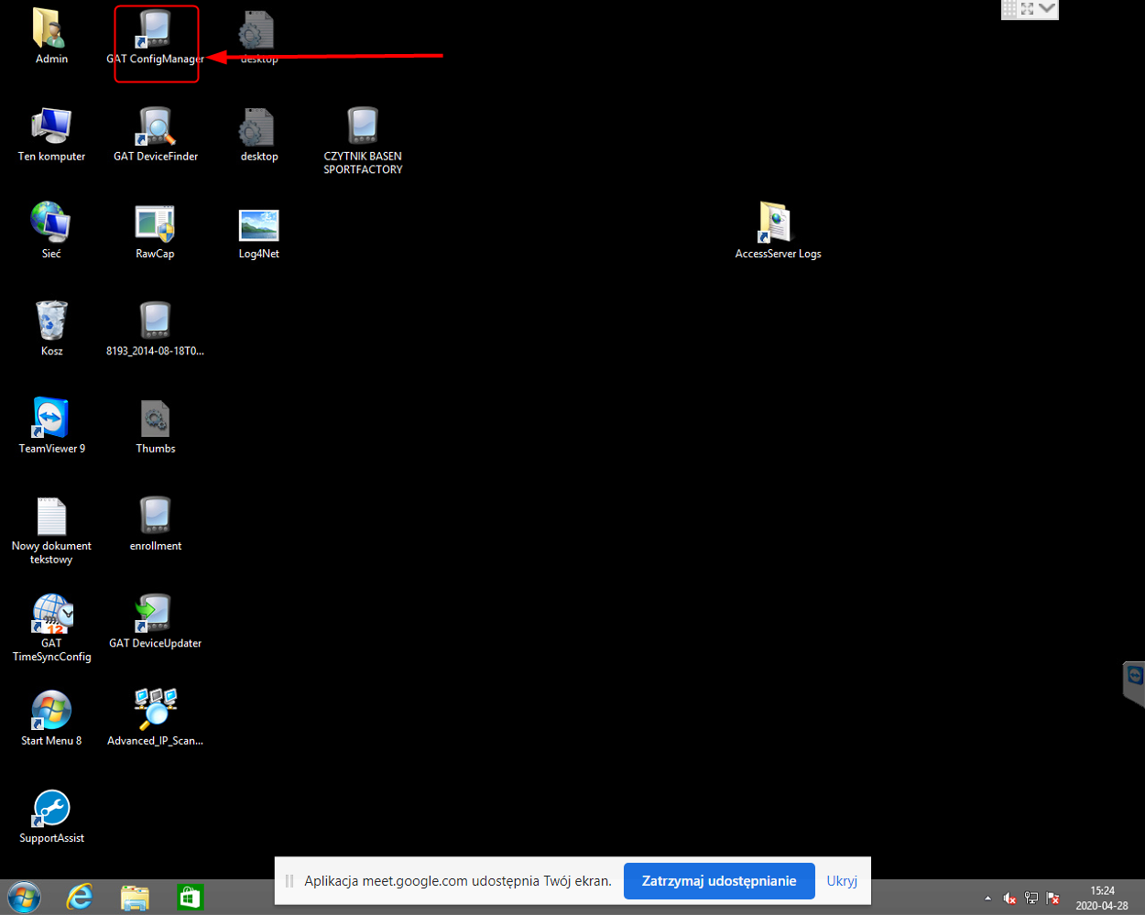
Task: Hide the sharing bar with Ukryj
Action: click(842, 881)
